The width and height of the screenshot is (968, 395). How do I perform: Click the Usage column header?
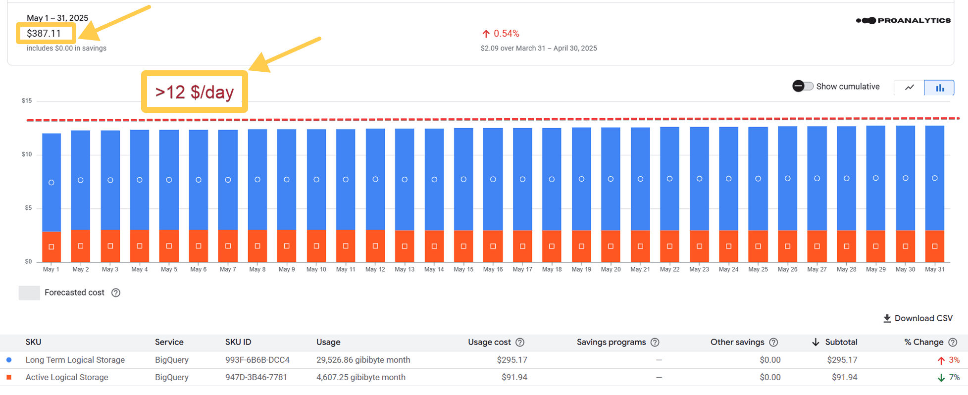[x=328, y=342]
